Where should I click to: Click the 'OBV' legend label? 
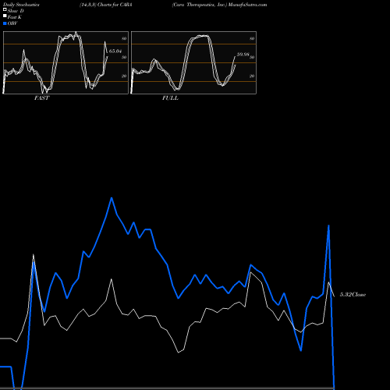point(12,23)
